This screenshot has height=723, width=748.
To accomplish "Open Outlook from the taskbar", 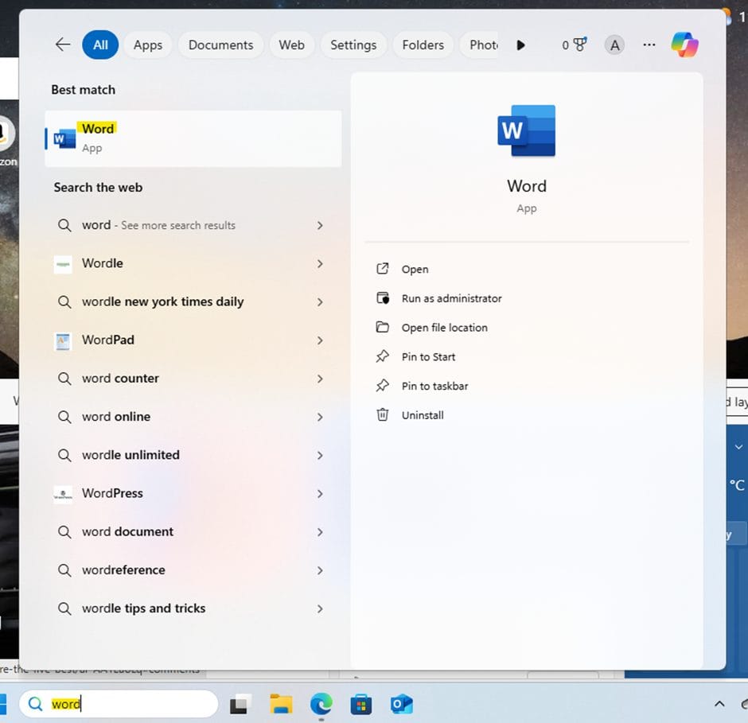I will click(x=401, y=704).
